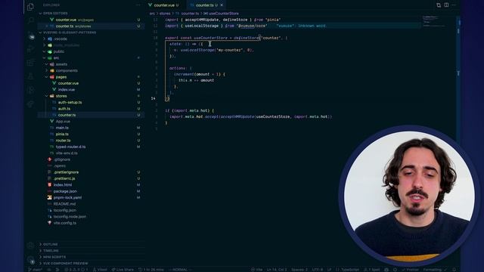This screenshot has width=484, height=272.
Task: Click the Explorer panel more actions ellipsis
Action: [x=138, y=5]
